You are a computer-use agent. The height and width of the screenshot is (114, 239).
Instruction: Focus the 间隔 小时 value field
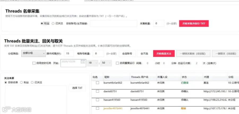pos(148,63)
